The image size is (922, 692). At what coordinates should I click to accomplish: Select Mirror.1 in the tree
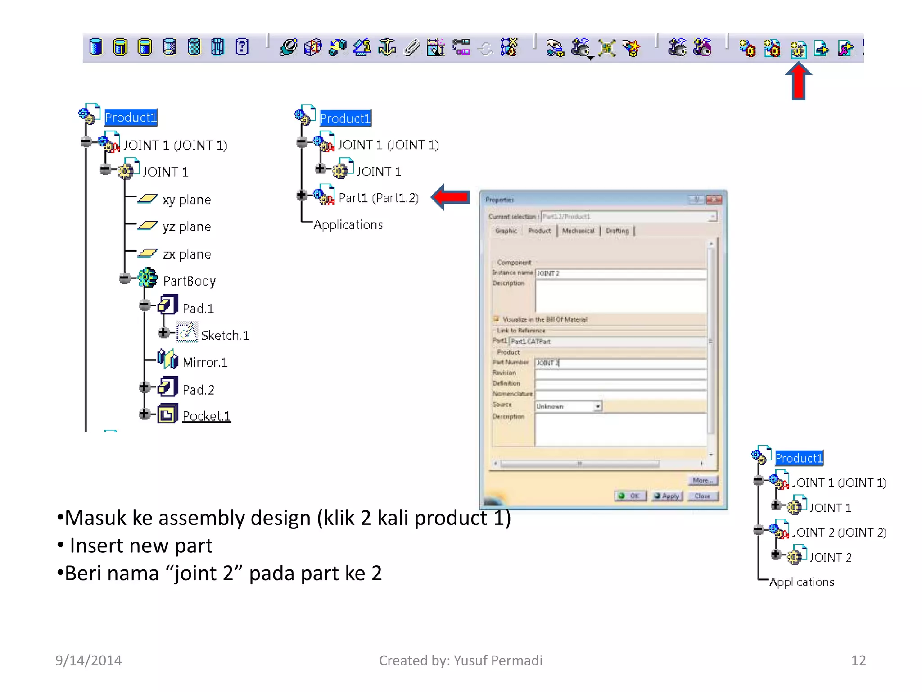205,362
